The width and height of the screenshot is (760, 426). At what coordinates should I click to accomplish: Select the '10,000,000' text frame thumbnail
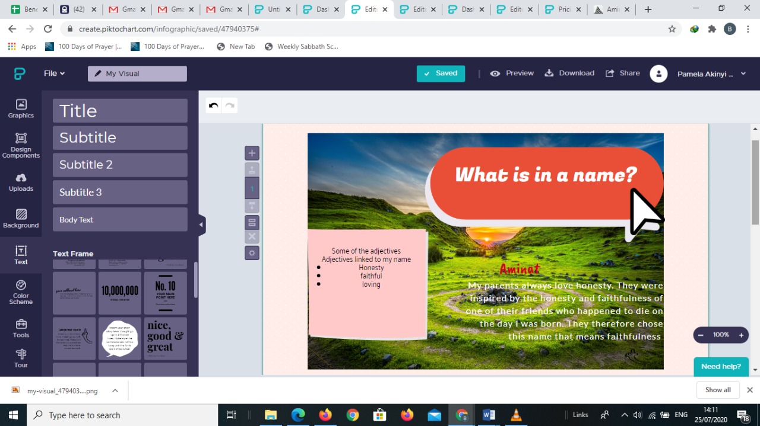tap(120, 293)
